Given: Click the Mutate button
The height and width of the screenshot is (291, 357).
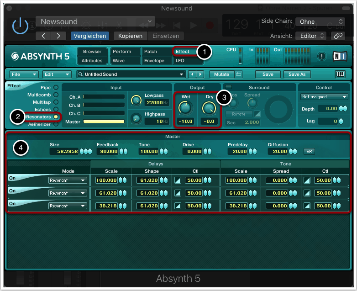Looking at the screenshot, I should point(222,74).
